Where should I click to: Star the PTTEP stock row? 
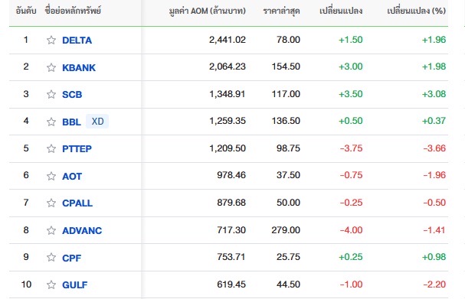[x=51, y=148]
